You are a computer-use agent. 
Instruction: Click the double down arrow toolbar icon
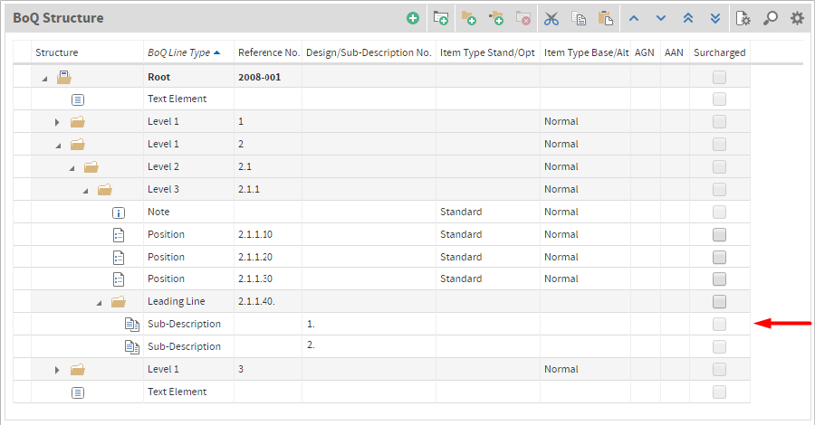715,19
